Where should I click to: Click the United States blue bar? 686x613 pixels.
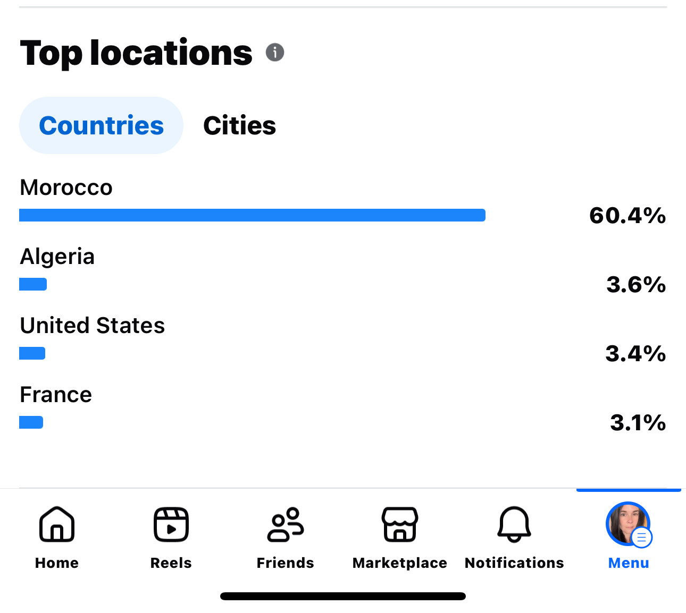(x=32, y=353)
